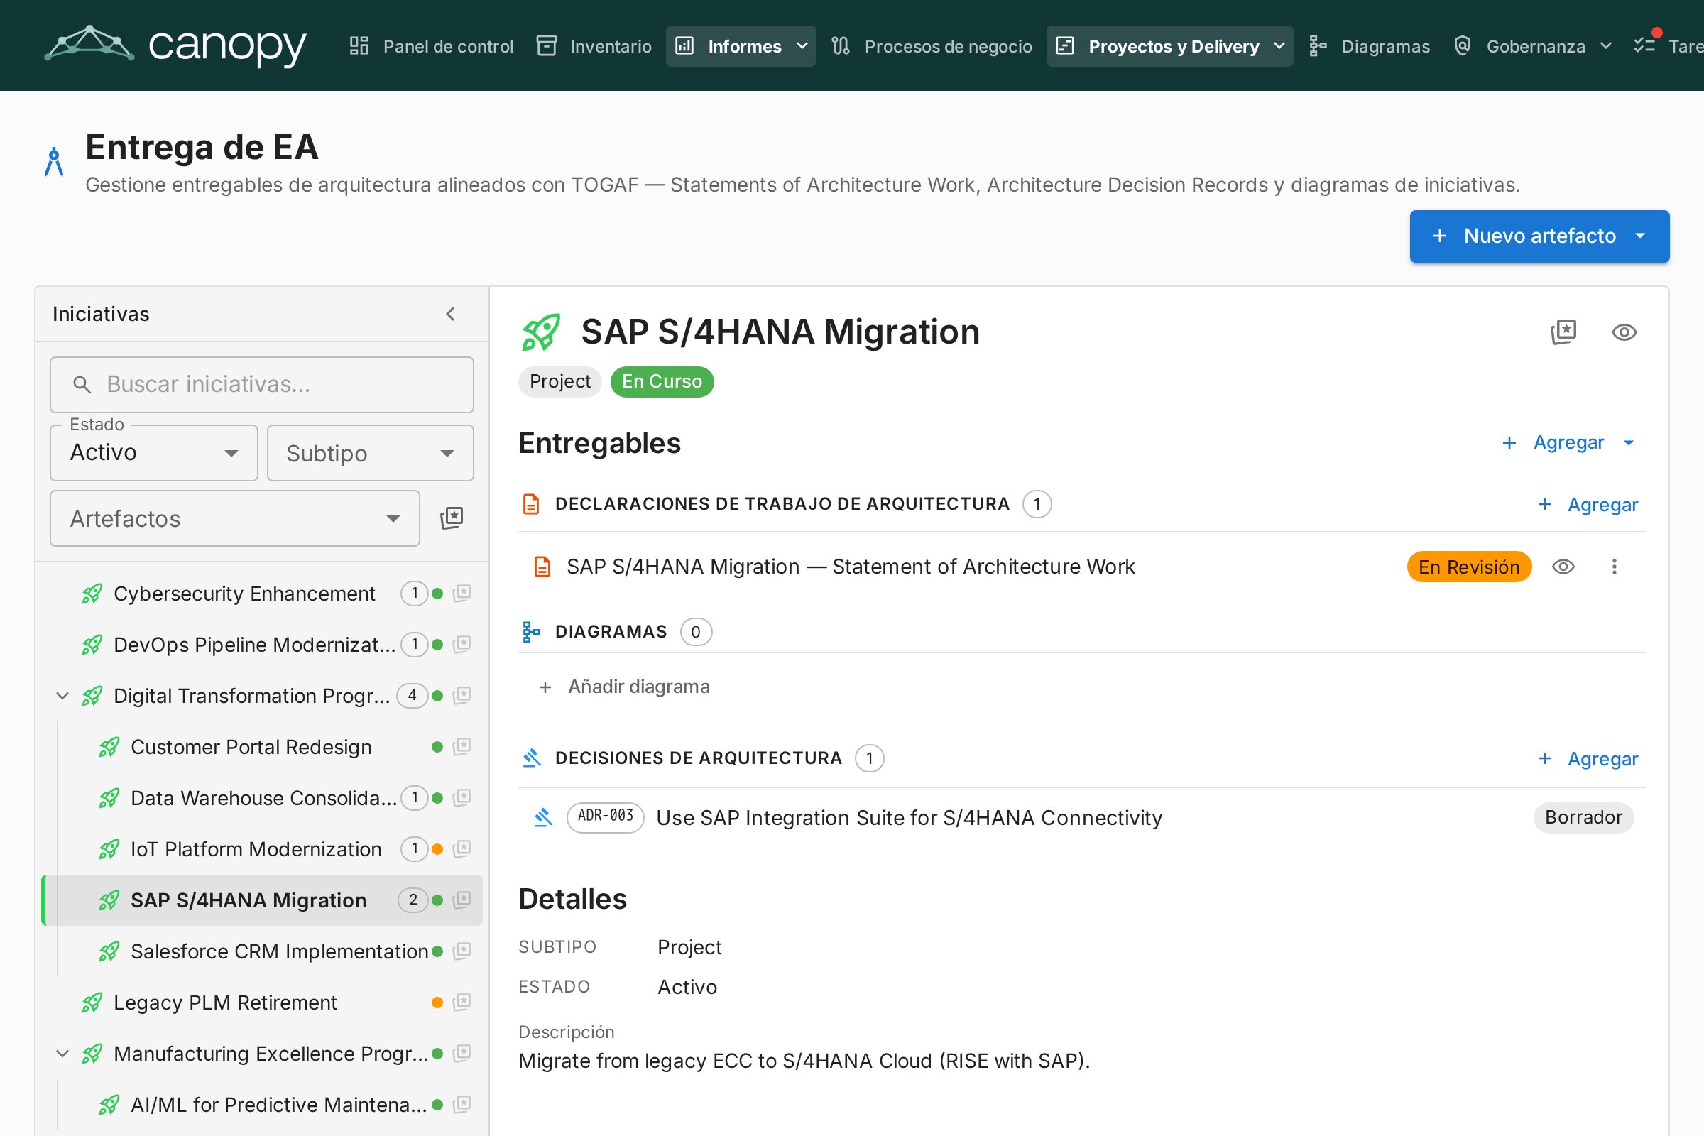Collapse the Digital Transformation Program tree node
The height and width of the screenshot is (1136, 1704).
click(63, 696)
